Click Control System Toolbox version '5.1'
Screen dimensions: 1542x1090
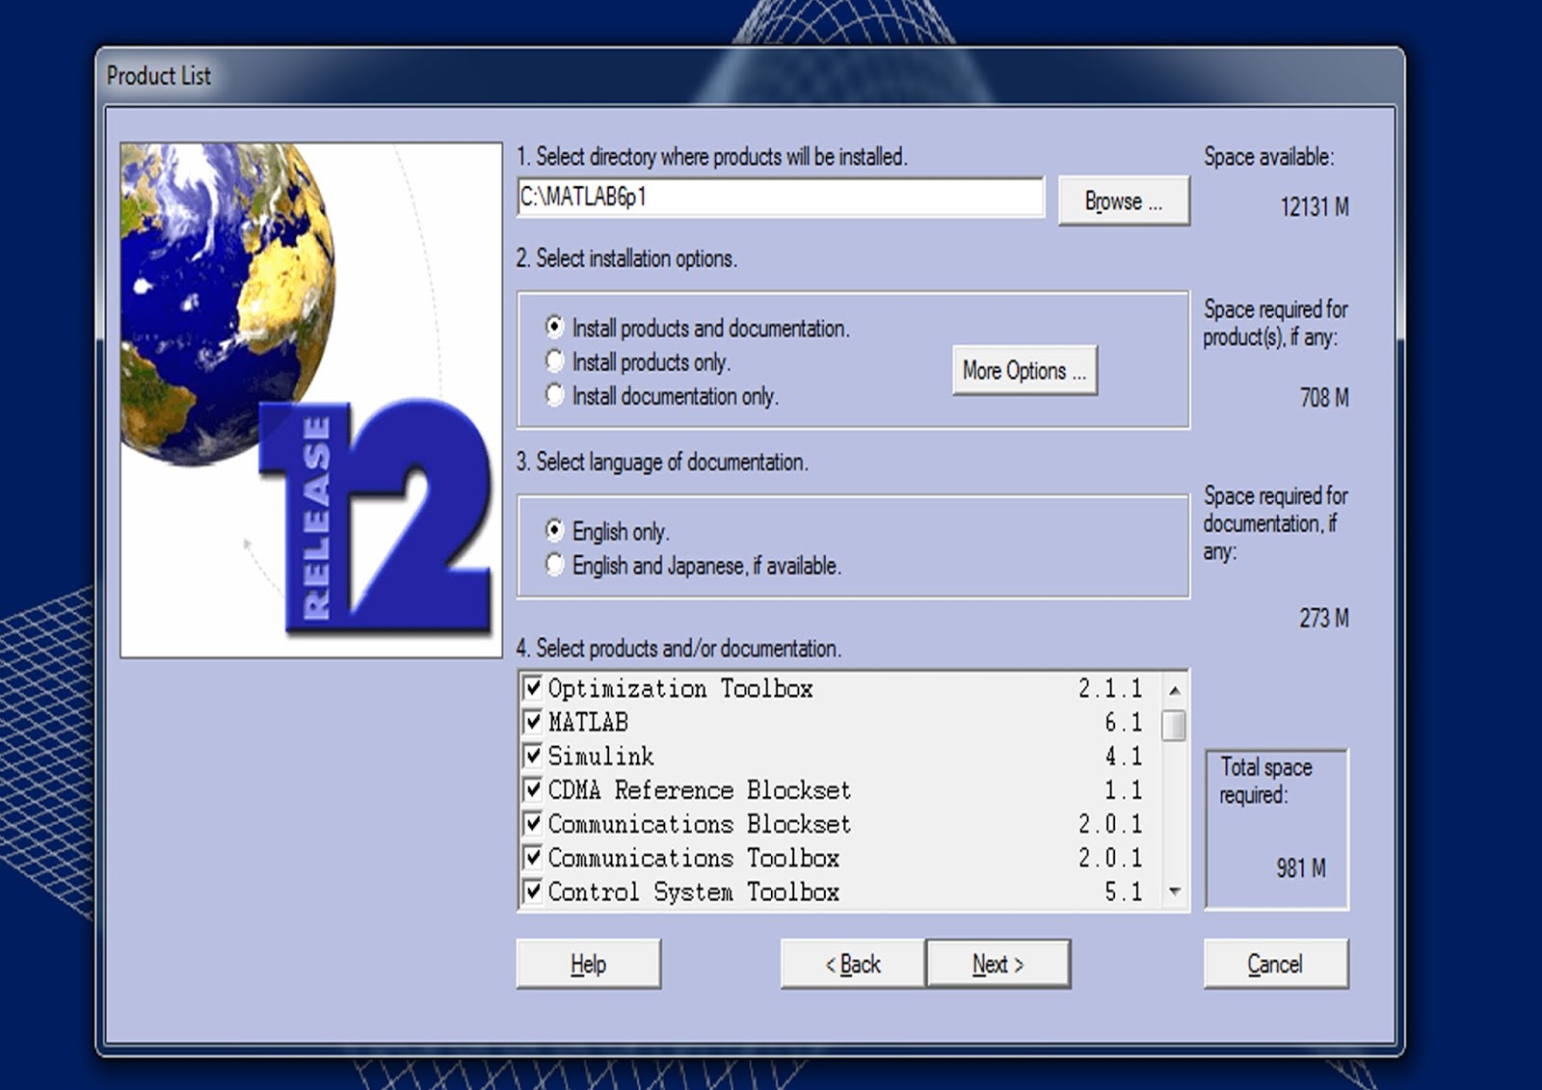(x=1124, y=891)
